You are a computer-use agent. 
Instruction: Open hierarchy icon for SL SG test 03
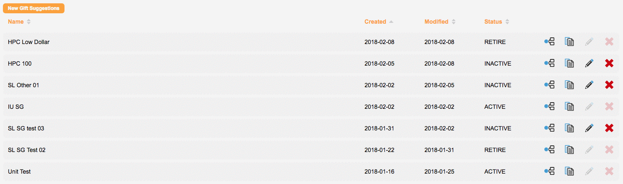pyautogui.click(x=550, y=128)
